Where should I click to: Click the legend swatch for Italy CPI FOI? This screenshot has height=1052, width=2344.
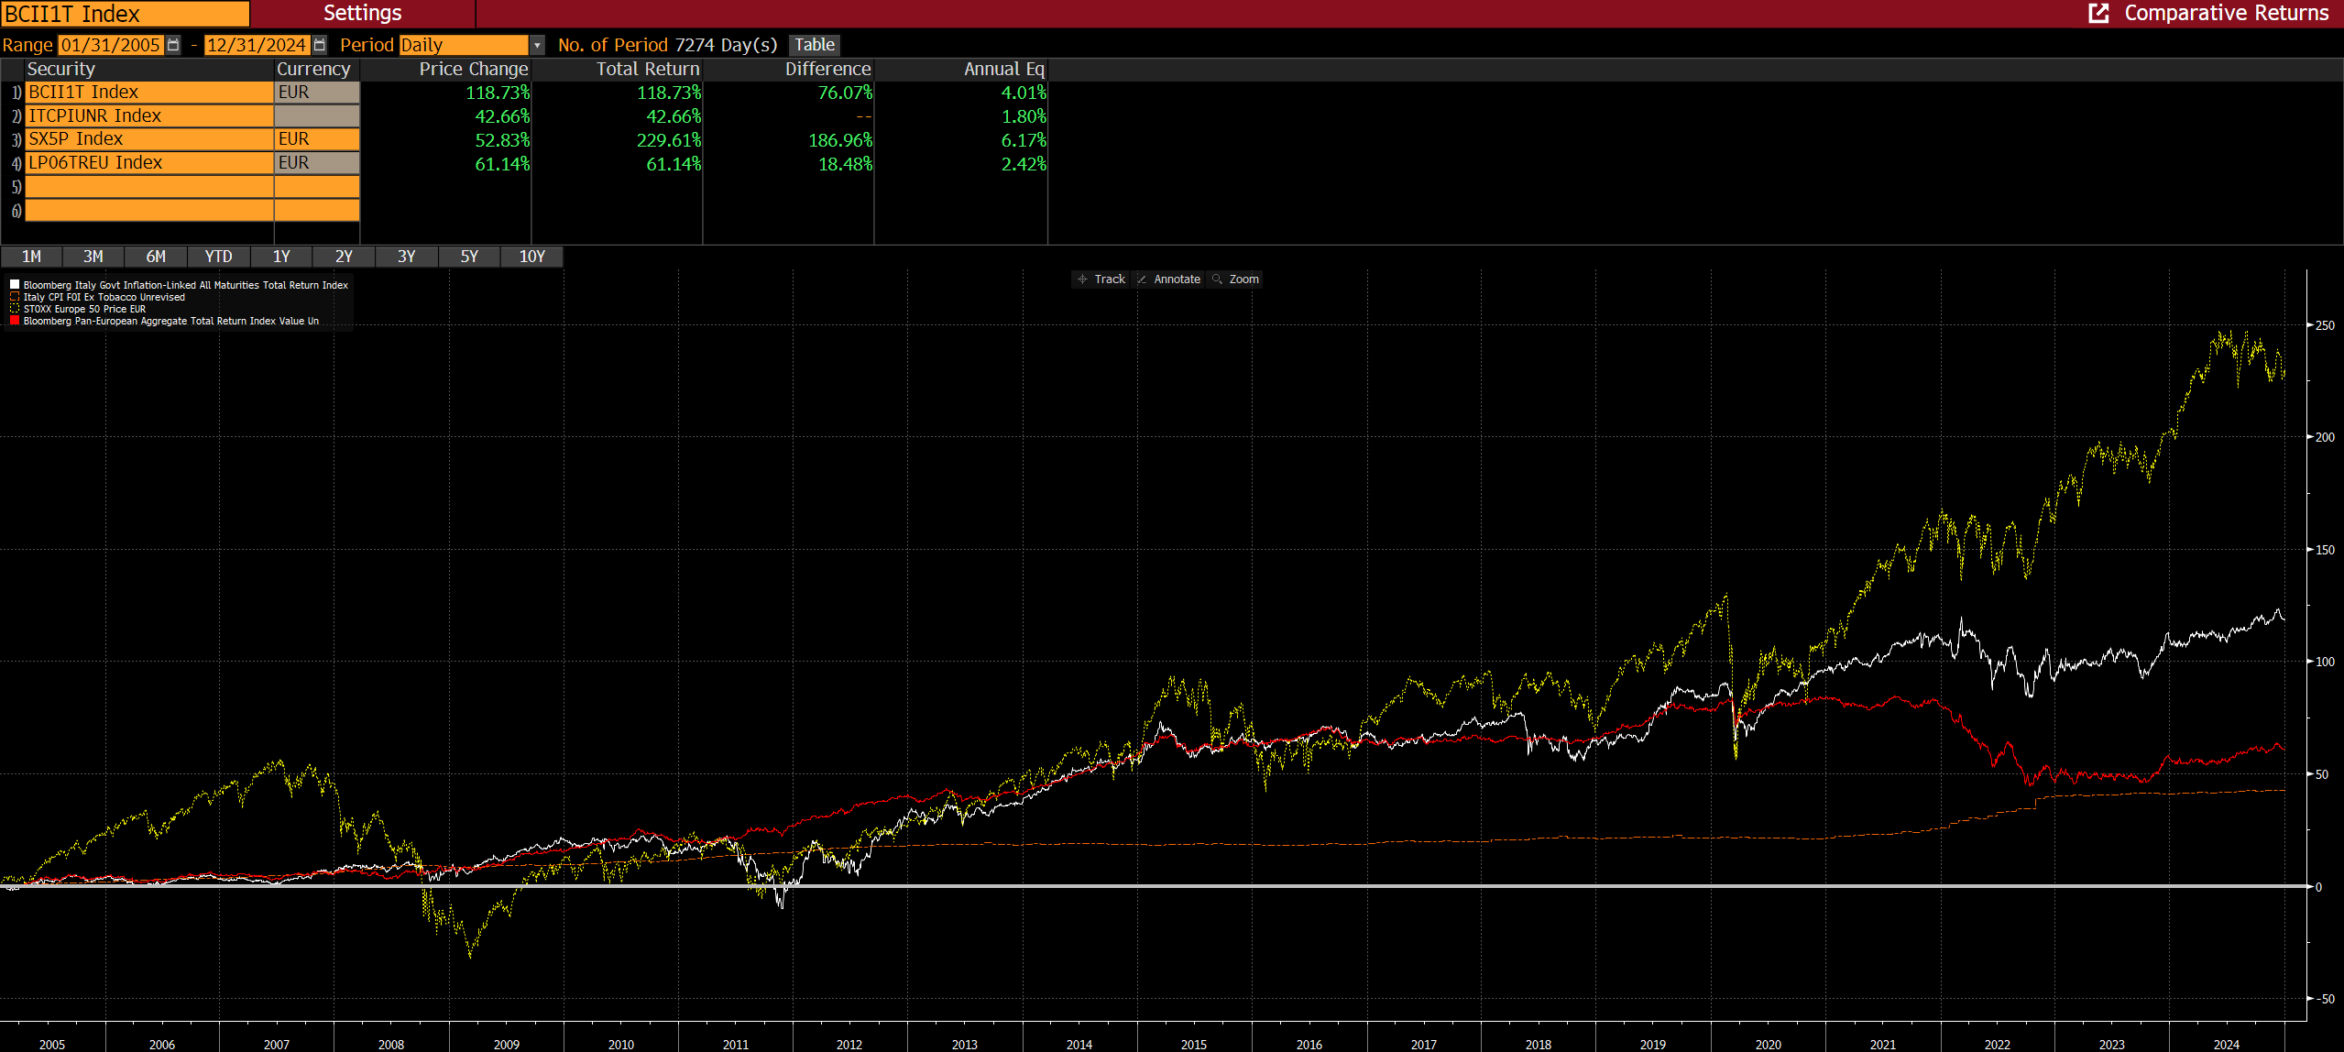(15, 297)
